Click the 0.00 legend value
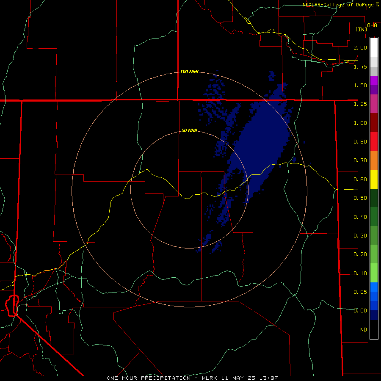Screen dimensions: 381x381 tap(360, 311)
